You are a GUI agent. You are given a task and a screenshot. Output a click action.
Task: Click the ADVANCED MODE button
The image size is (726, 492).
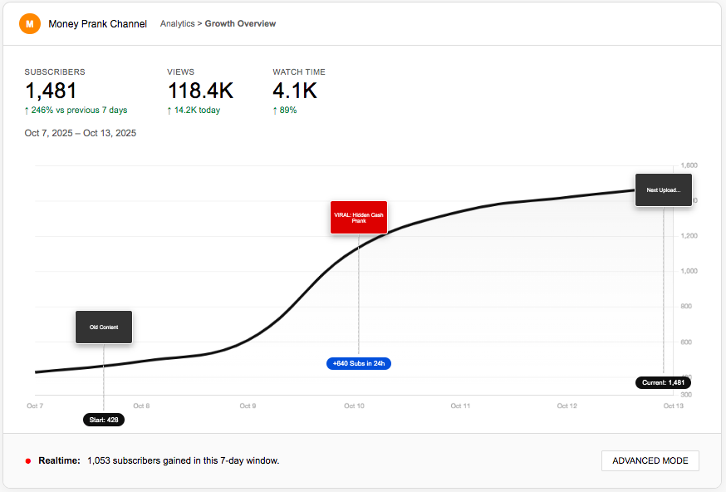pos(650,460)
